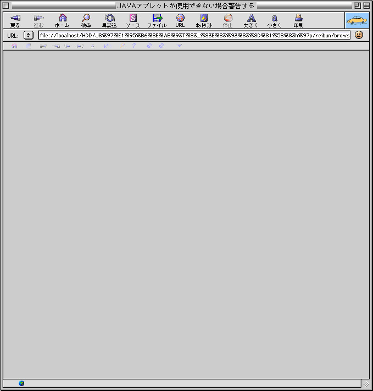This screenshot has height=391, width=373.
Task: Click the next-page link icon
Action: pos(68,46)
